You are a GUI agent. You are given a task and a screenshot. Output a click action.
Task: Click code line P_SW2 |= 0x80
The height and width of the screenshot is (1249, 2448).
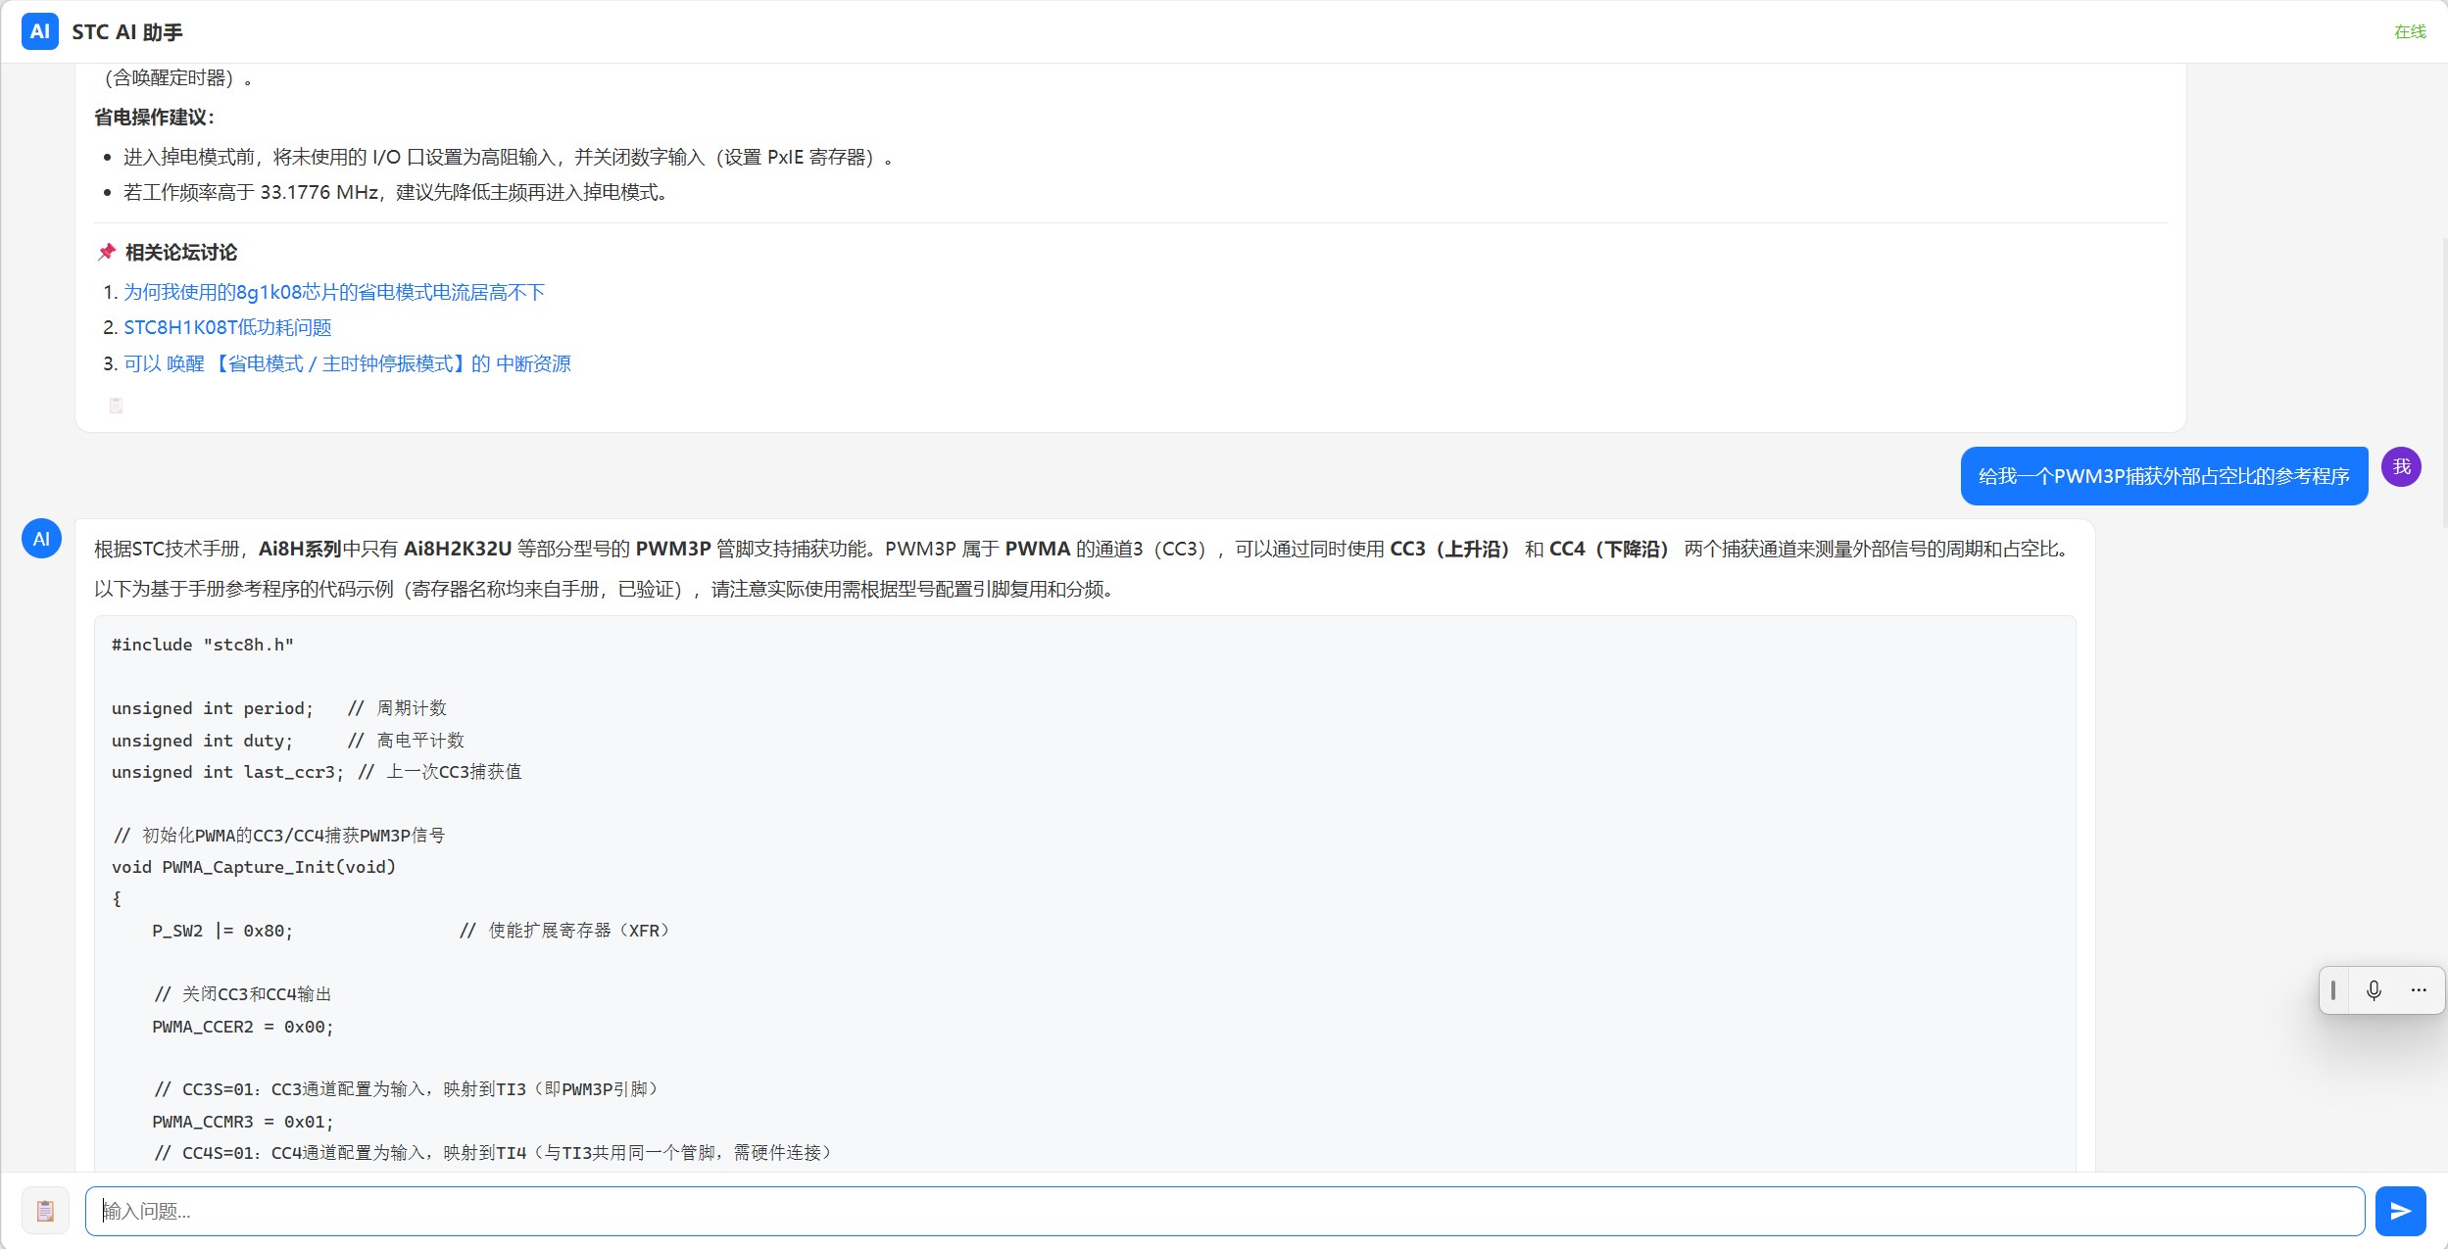click(222, 931)
